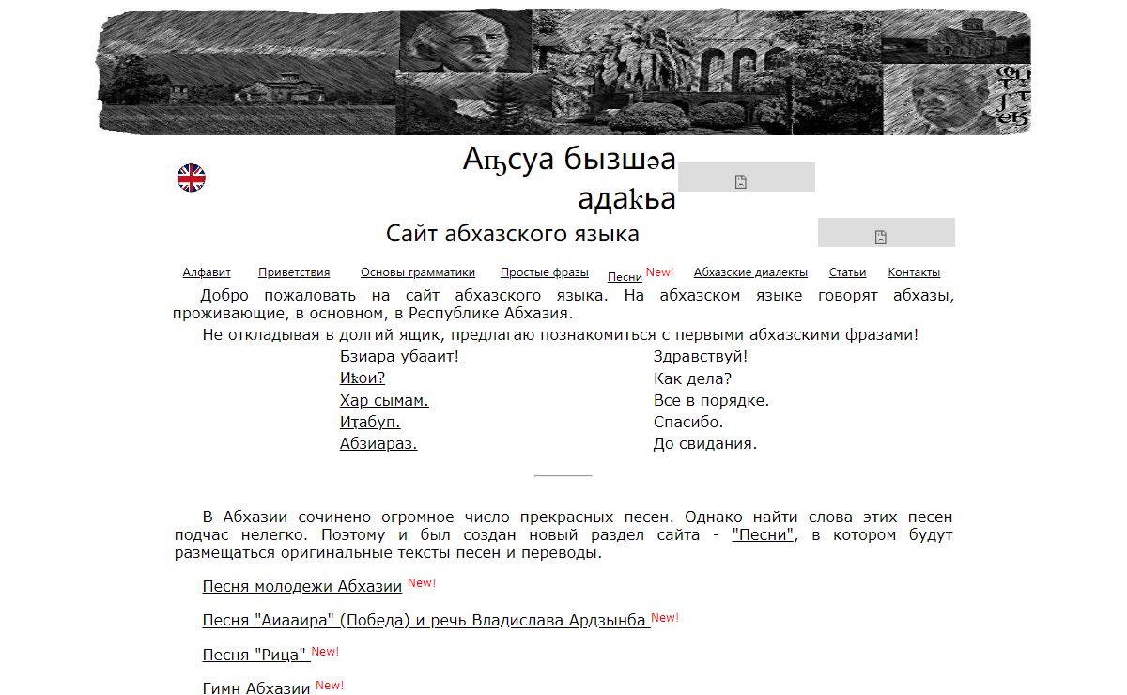Open the Контакты page
The image size is (1127, 695).
(914, 272)
